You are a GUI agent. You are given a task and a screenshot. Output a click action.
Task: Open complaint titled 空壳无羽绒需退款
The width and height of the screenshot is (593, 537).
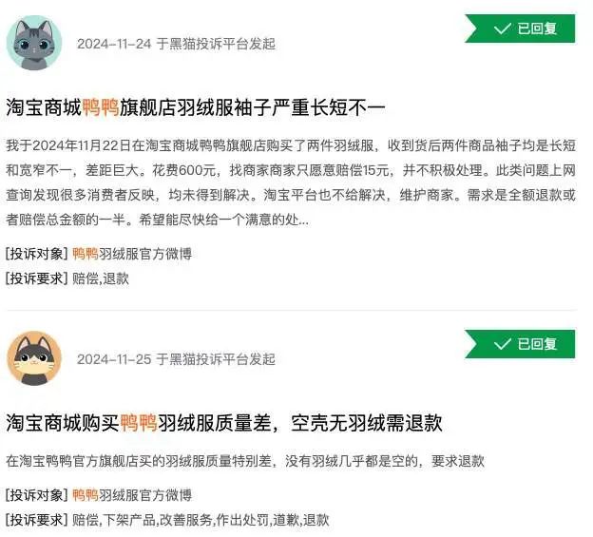(x=224, y=423)
